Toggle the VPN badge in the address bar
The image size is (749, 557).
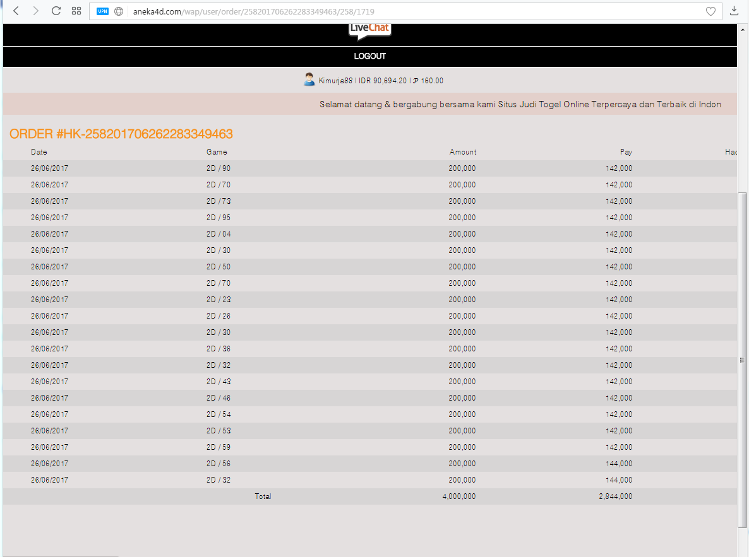pyautogui.click(x=102, y=11)
